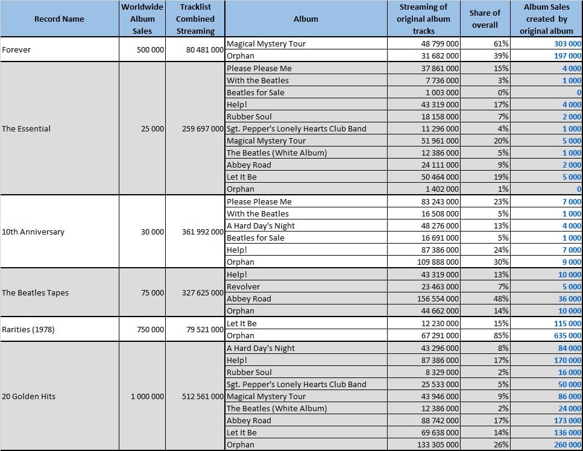Click the 170 000 album sales value
Image resolution: width=583 pixels, height=451 pixels.
click(546, 360)
